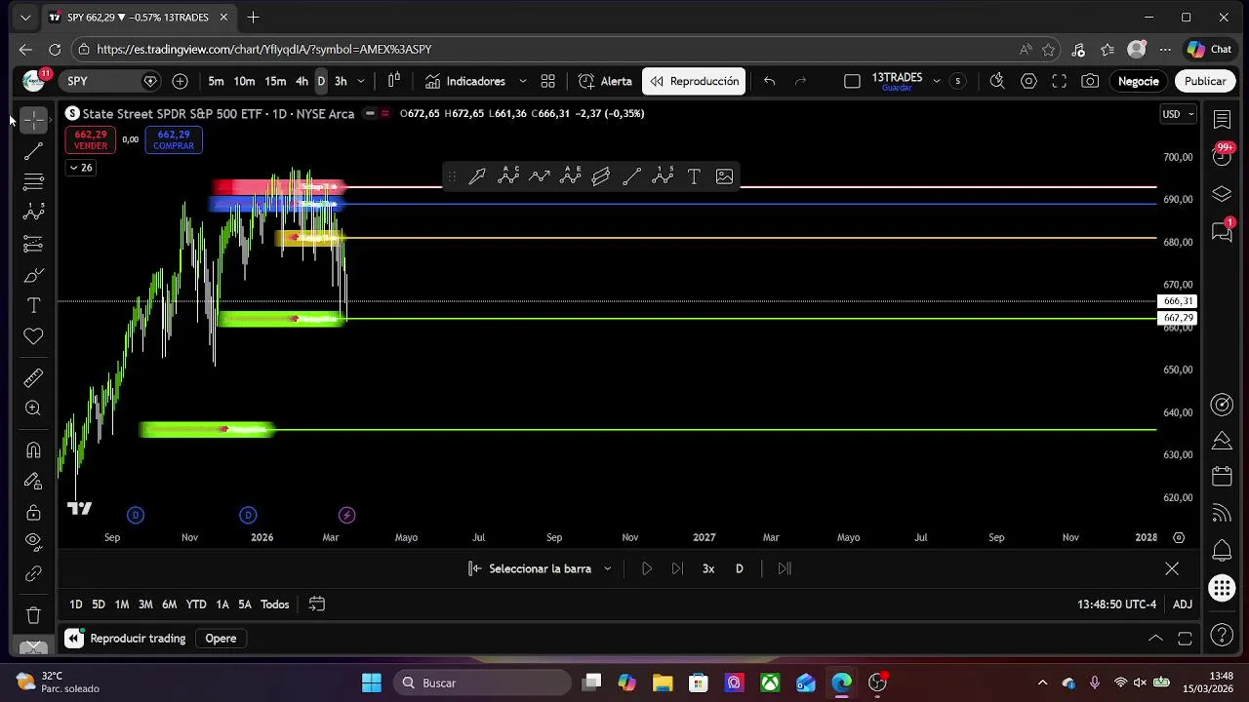Open chart settings hexagon icon
This screenshot has width=1249, height=702.
click(1028, 81)
